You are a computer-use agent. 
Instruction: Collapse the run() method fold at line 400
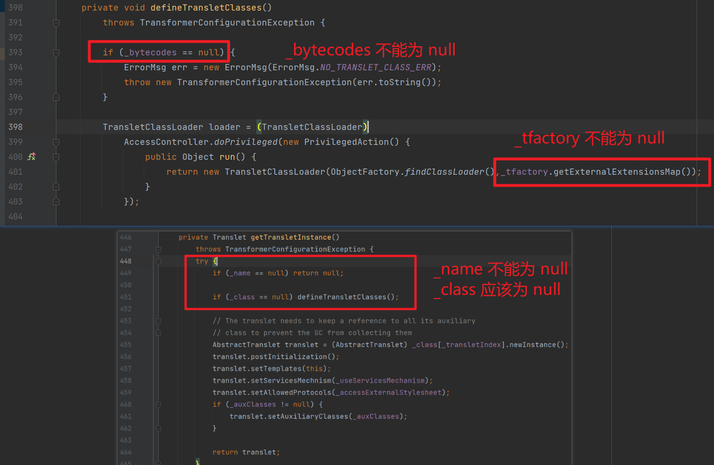click(56, 156)
